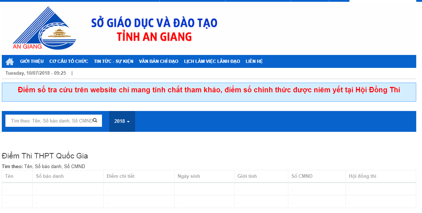Click the date Tuesday, 10/07/2018 - 09:25

pyautogui.click(x=36, y=73)
